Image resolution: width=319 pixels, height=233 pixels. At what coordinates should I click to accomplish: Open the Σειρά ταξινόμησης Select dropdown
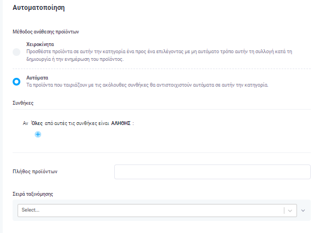click(157, 211)
